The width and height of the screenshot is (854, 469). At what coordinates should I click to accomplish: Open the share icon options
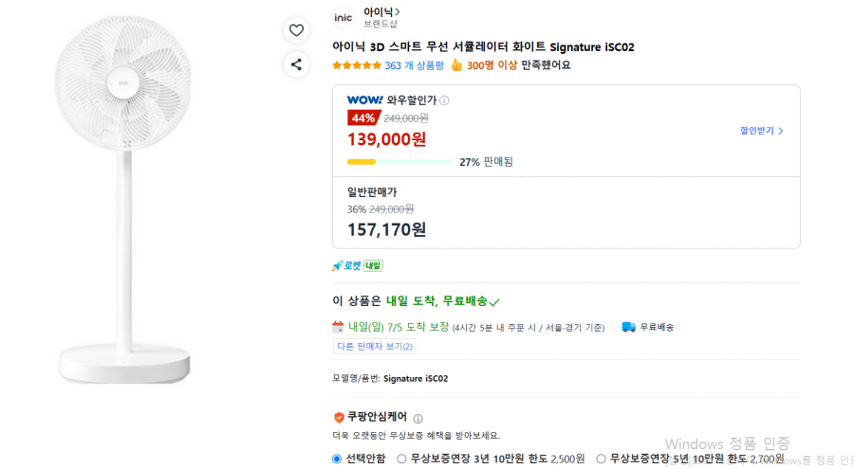click(296, 64)
